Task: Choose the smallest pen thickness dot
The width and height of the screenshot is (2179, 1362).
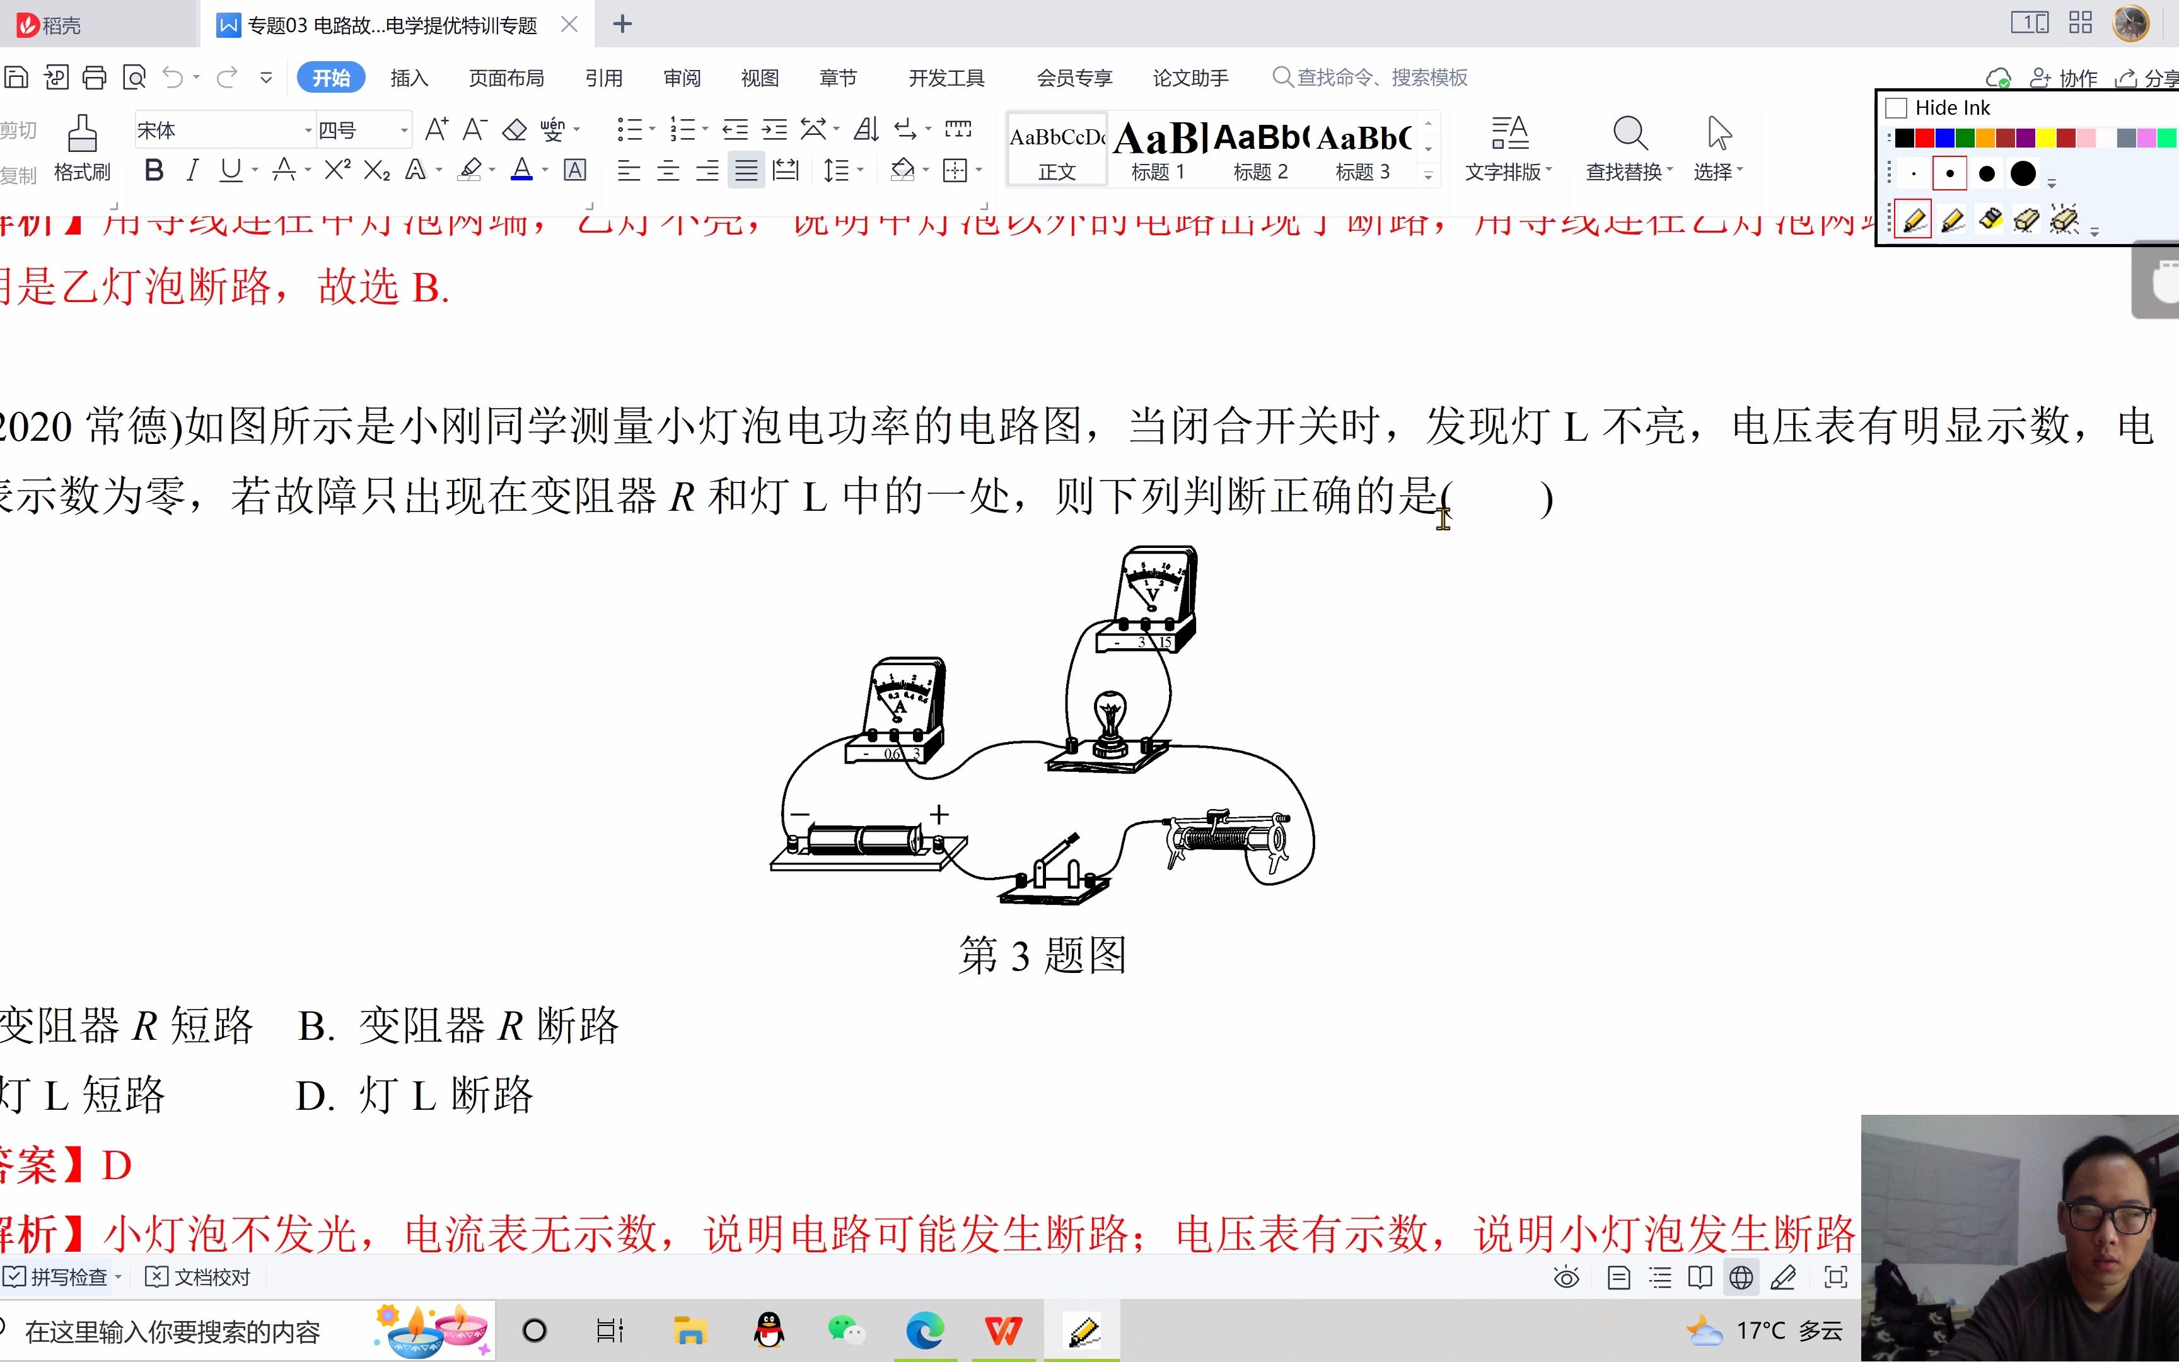Action: point(1914,174)
